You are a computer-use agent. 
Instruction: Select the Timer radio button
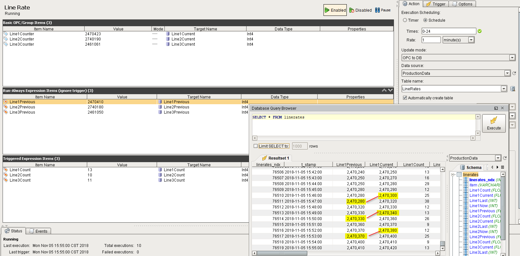(x=405, y=20)
